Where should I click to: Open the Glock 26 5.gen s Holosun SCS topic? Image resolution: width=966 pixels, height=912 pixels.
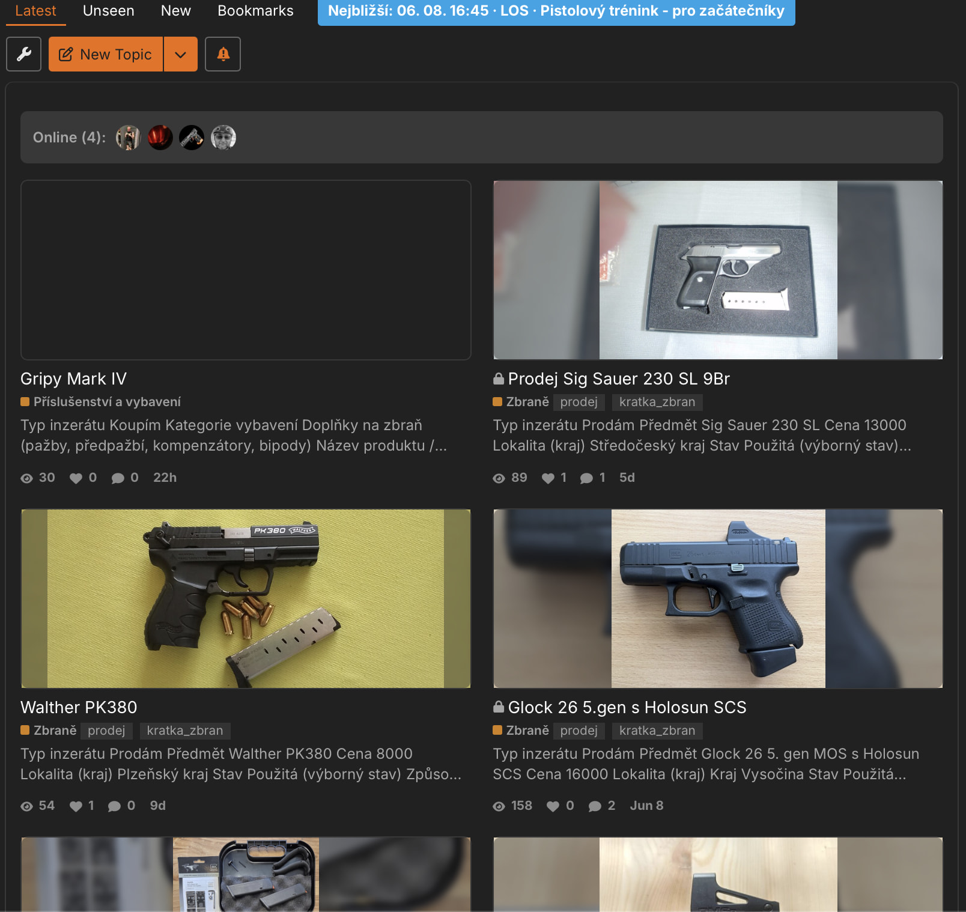pos(627,708)
